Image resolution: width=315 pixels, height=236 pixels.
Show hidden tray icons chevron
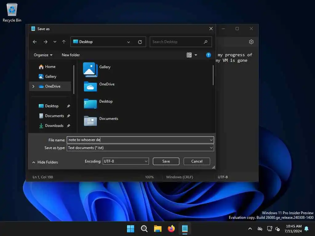[x=250, y=229]
